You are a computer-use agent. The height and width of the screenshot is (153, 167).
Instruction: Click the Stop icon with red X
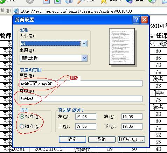coord(46,1)
